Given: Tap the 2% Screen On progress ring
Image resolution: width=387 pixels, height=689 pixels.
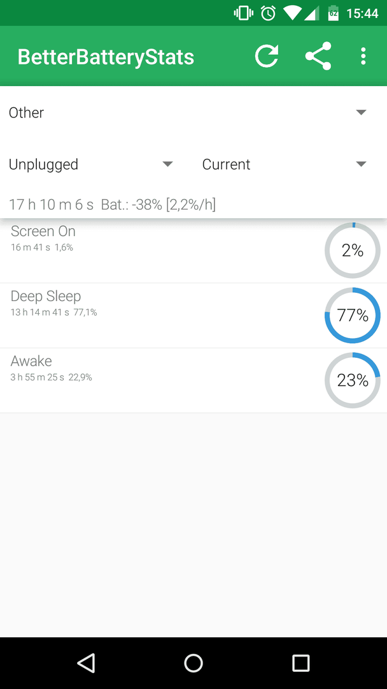Looking at the screenshot, I should [353, 251].
